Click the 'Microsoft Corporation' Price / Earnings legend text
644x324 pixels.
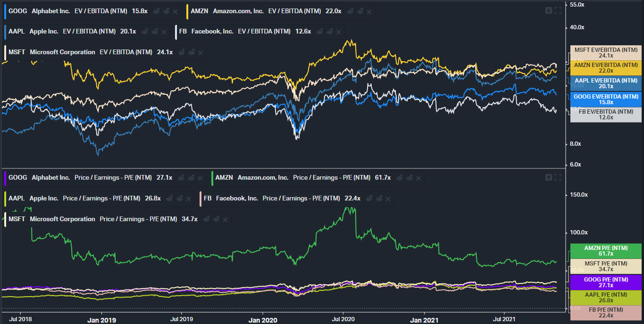pyautogui.click(x=63, y=219)
